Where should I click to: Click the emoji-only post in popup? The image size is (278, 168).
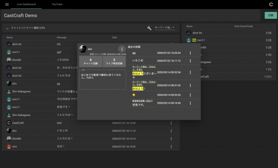coord(134,95)
